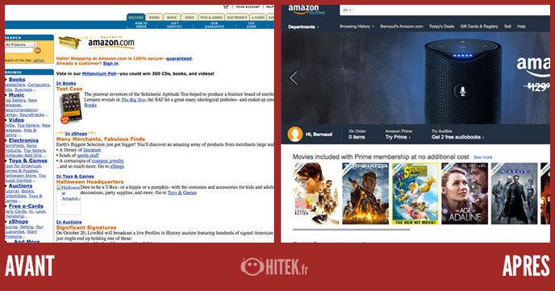Expand the Departments menu
The image size is (555, 291).
pos(303,27)
